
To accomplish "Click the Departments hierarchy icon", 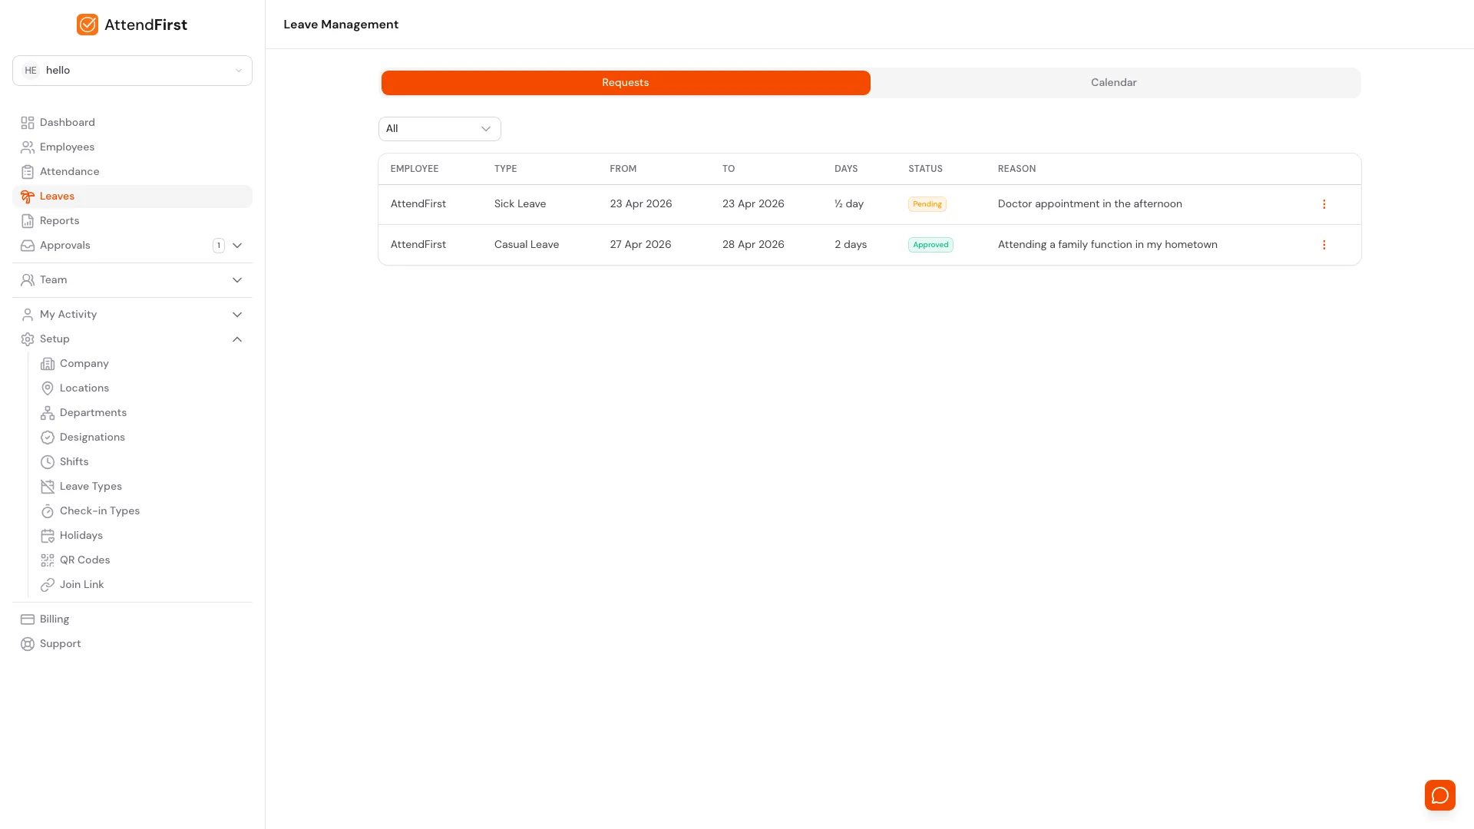I will pos(48,413).
